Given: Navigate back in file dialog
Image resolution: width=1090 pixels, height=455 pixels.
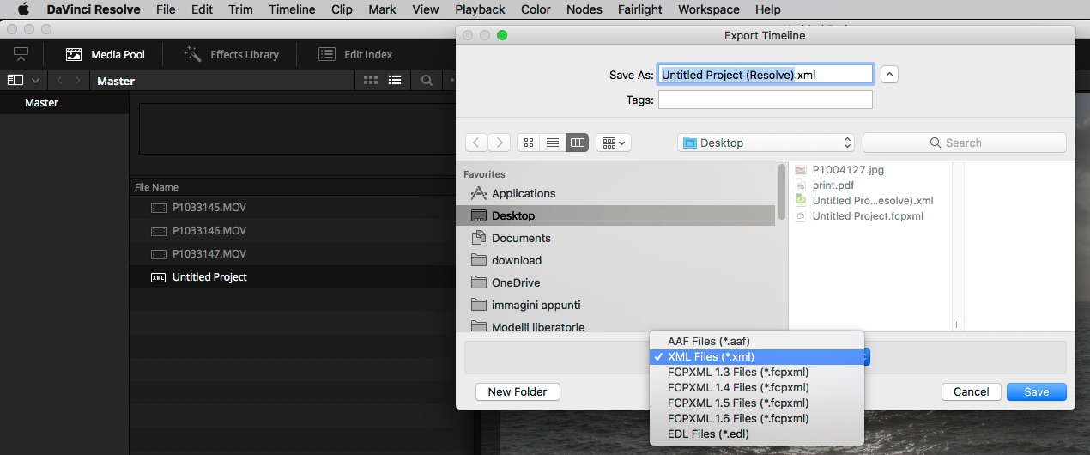Looking at the screenshot, I should pos(477,143).
